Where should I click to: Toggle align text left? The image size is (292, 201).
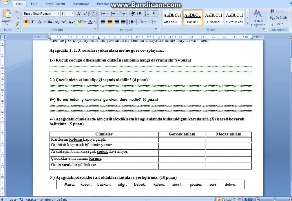point(103,22)
